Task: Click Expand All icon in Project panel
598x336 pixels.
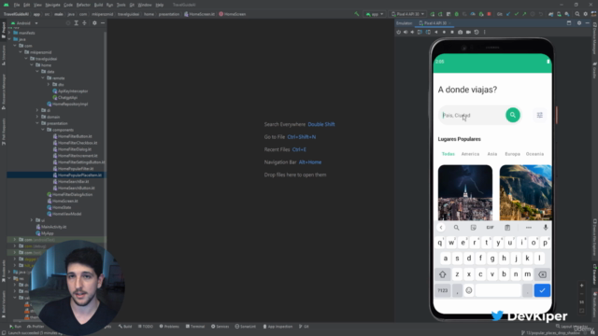Action: click(x=77, y=22)
